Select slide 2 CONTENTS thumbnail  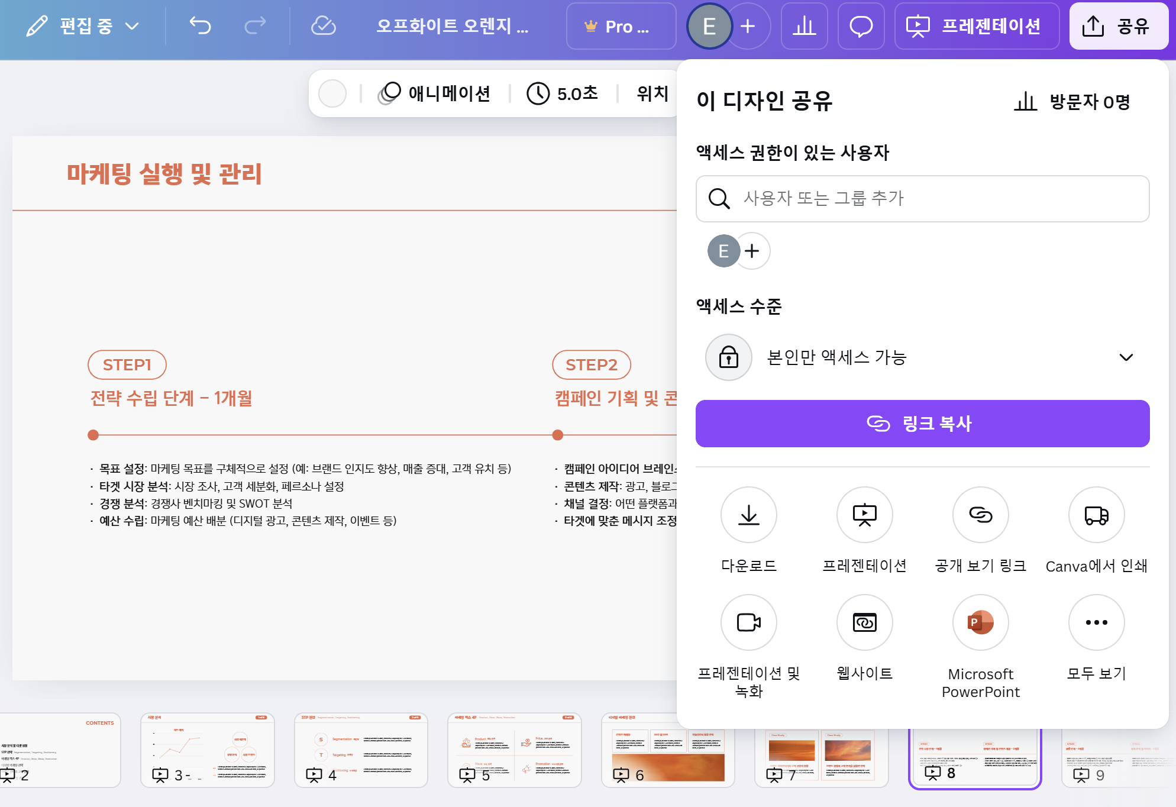click(x=59, y=750)
